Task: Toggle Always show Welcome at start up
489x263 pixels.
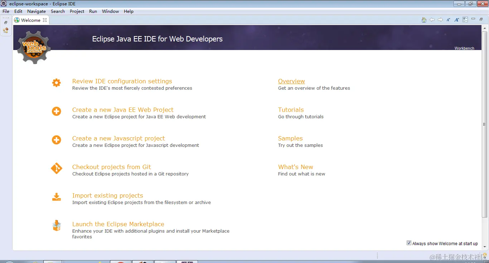Action: coord(409,243)
